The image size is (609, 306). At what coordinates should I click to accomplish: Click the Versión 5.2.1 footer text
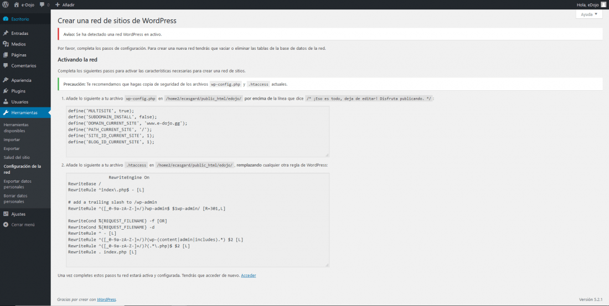pyautogui.click(x=590, y=299)
